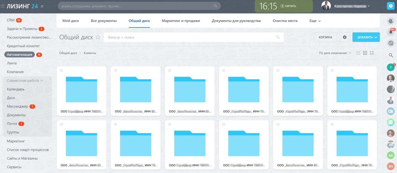Switch to large tile view icon
397x173 pixels.
point(372,53)
